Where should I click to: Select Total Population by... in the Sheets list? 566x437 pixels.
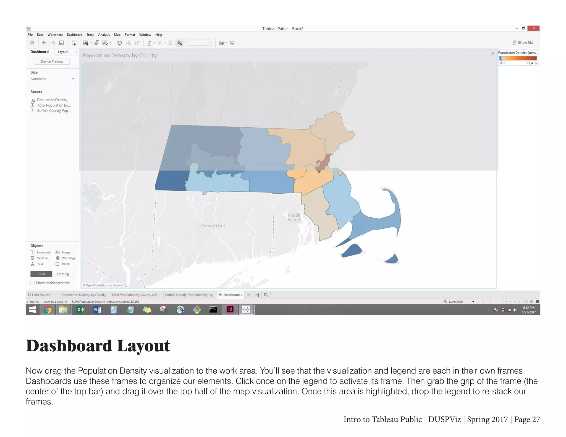51,106
